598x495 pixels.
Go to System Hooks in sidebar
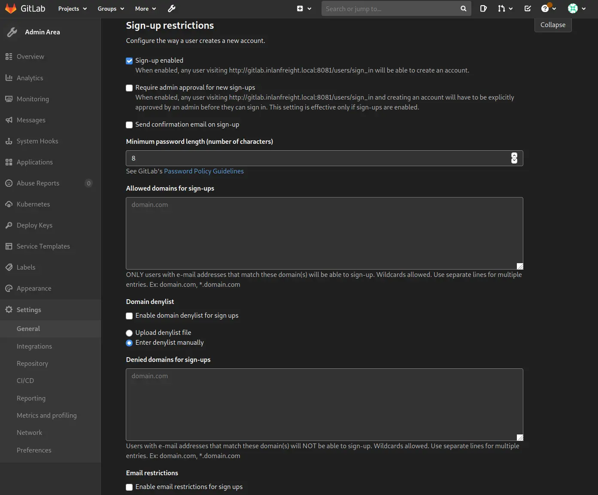37,141
